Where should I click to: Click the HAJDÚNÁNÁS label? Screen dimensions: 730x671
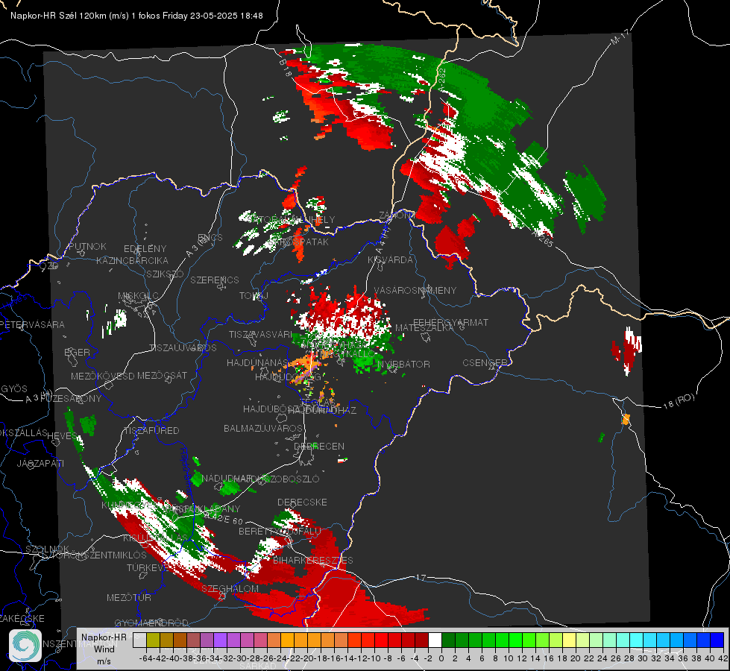point(257,362)
